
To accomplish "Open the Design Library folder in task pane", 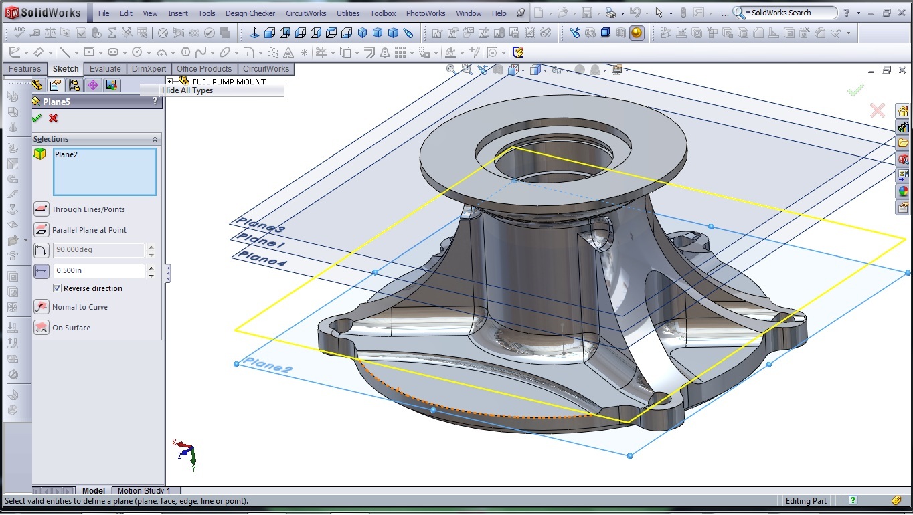I will click(903, 127).
